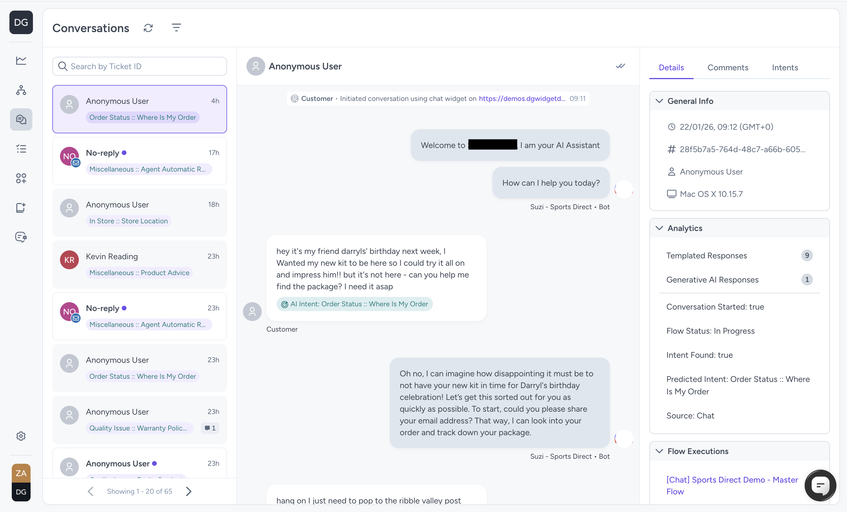Switch to the Intents tab
The height and width of the screenshot is (512, 847).
pos(785,68)
